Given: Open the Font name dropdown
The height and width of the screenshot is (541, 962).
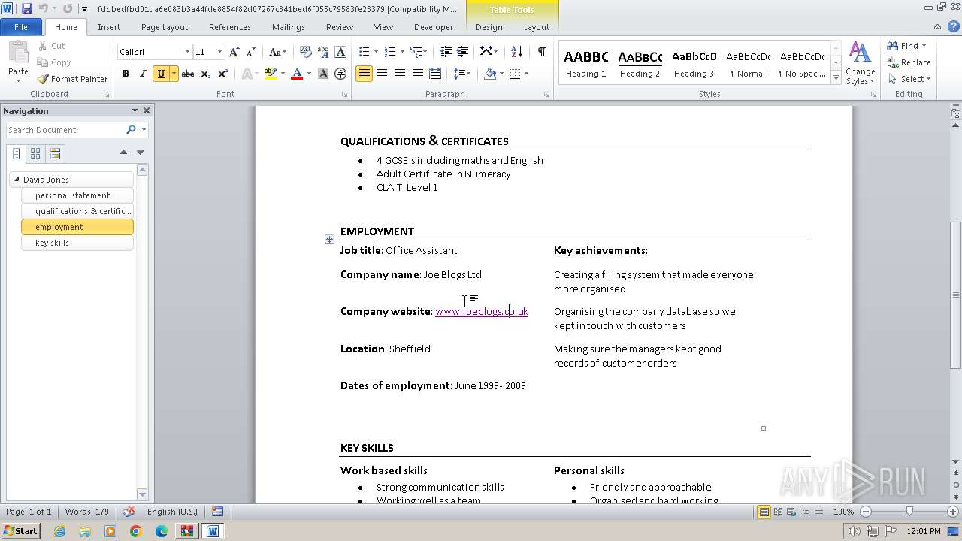Looking at the screenshot, I should (187, 52).
